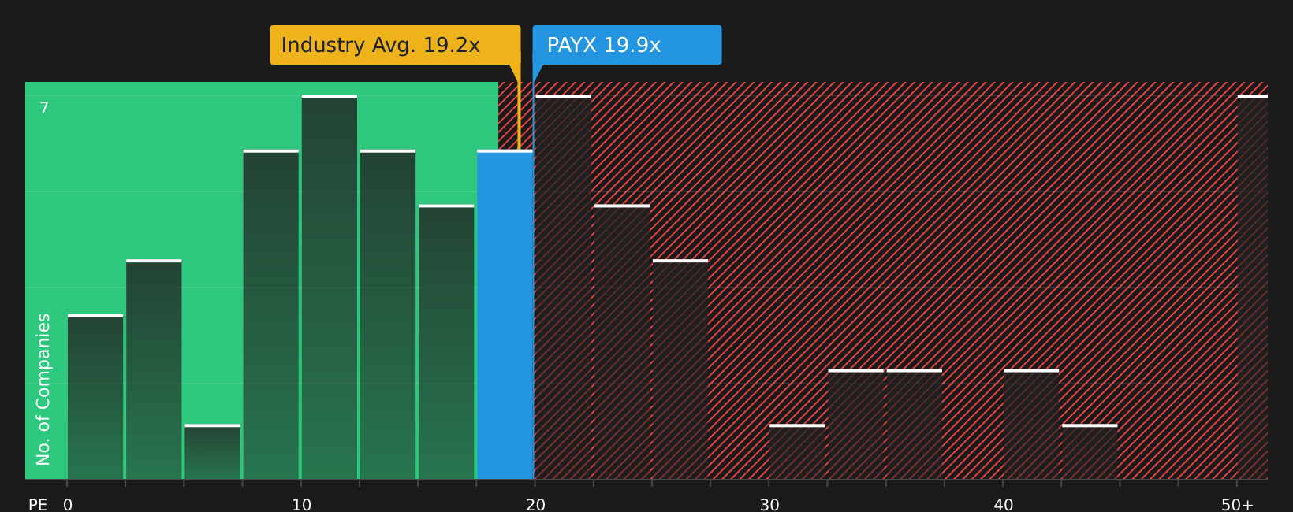Click the PE axis label 0
Image resolution: width=1293 pixels, height=512 pixels.
tap(68, 505)
